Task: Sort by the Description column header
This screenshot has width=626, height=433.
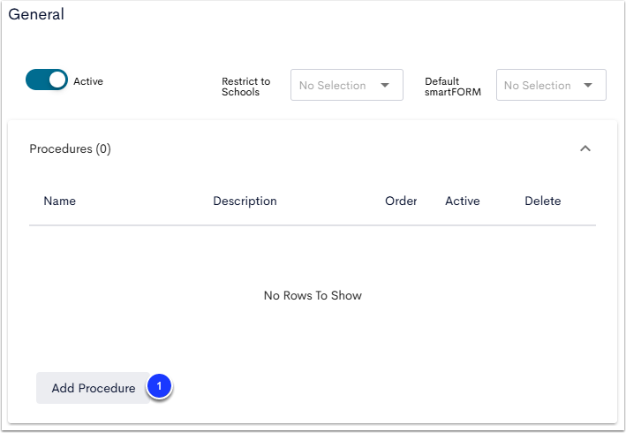Action: [245, 201]
